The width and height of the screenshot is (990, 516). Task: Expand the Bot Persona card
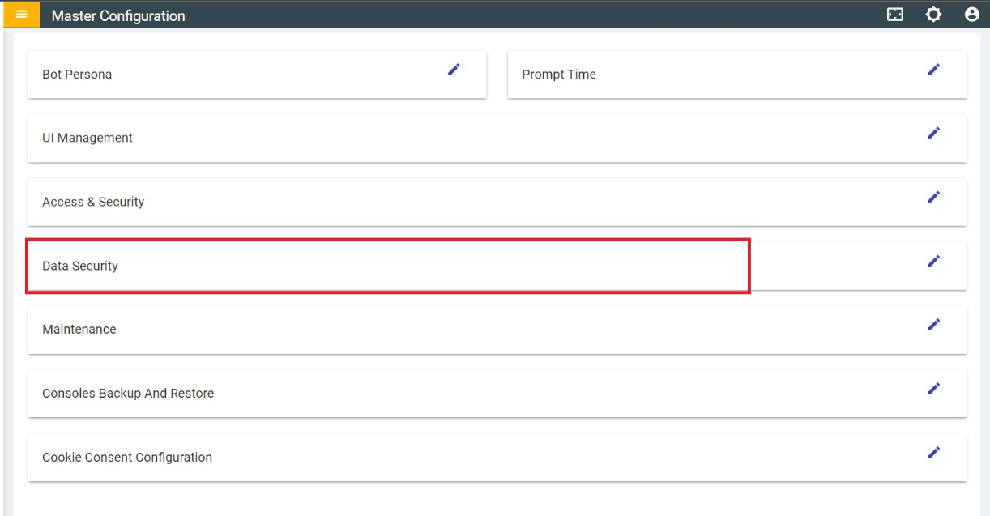point(257,75)
